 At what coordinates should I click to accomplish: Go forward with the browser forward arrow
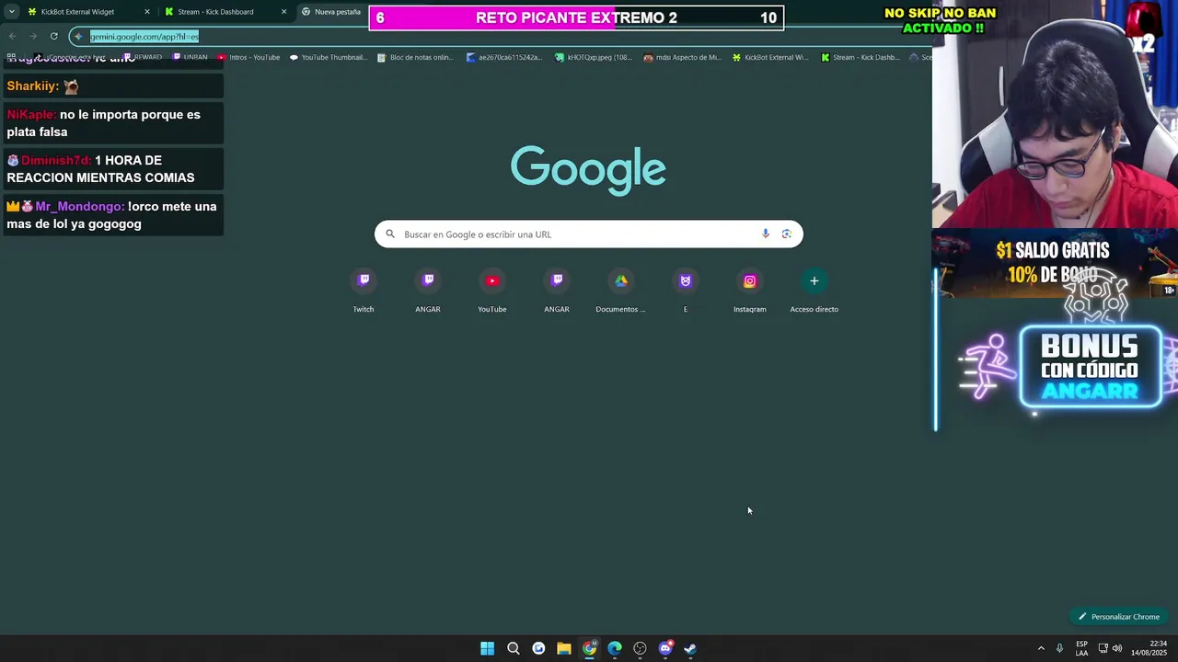[33, 36]
